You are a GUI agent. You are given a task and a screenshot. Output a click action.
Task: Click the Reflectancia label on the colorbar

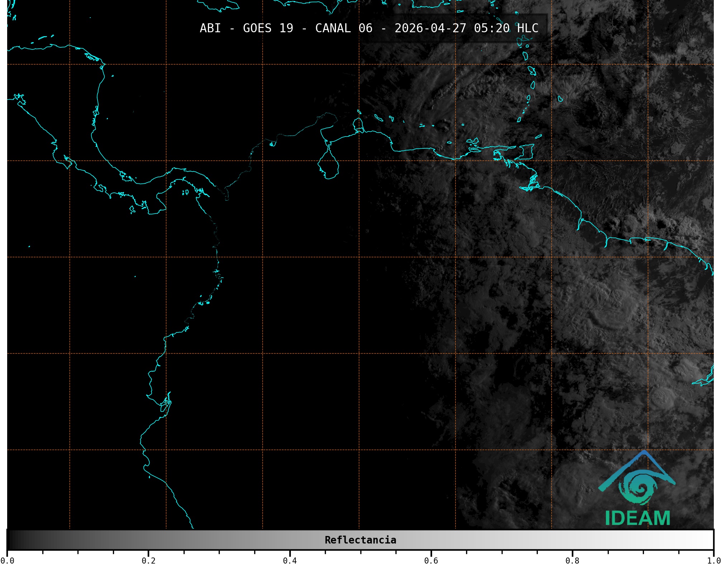360,540
